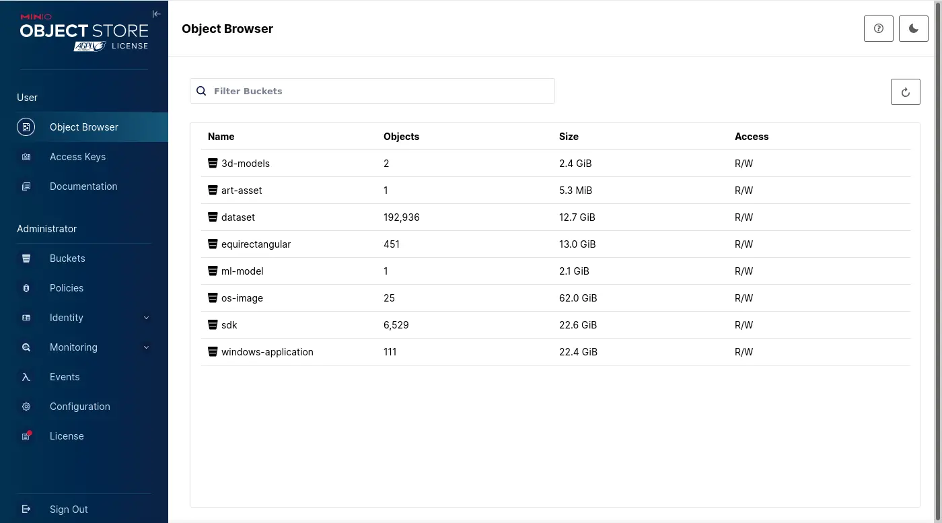Click the Events lambda icon

26,377
